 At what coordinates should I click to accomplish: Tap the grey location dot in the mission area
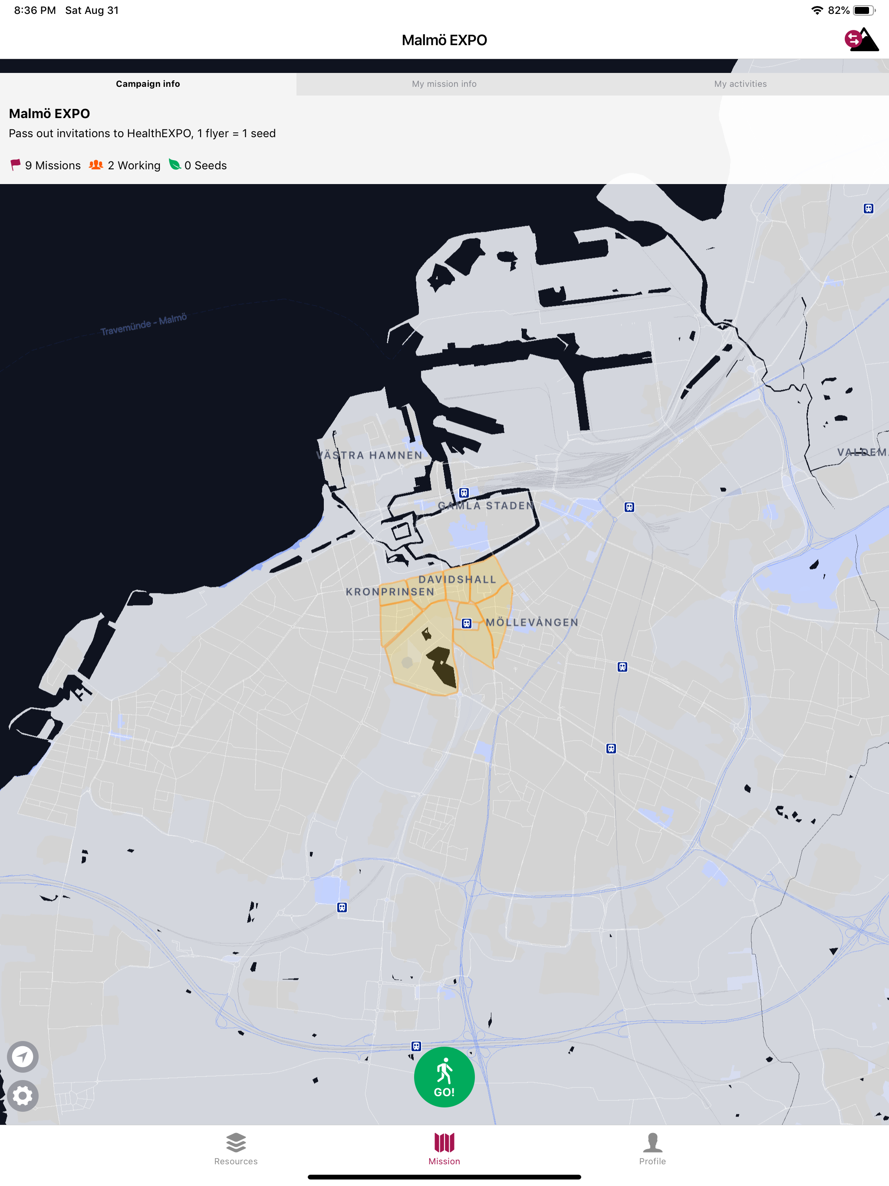[x=407, y=663]
